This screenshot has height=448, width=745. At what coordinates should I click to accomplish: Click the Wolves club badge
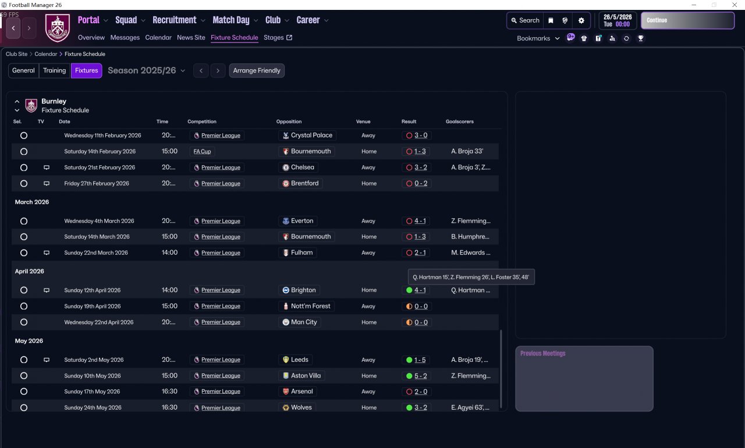(x=285, y=408)
